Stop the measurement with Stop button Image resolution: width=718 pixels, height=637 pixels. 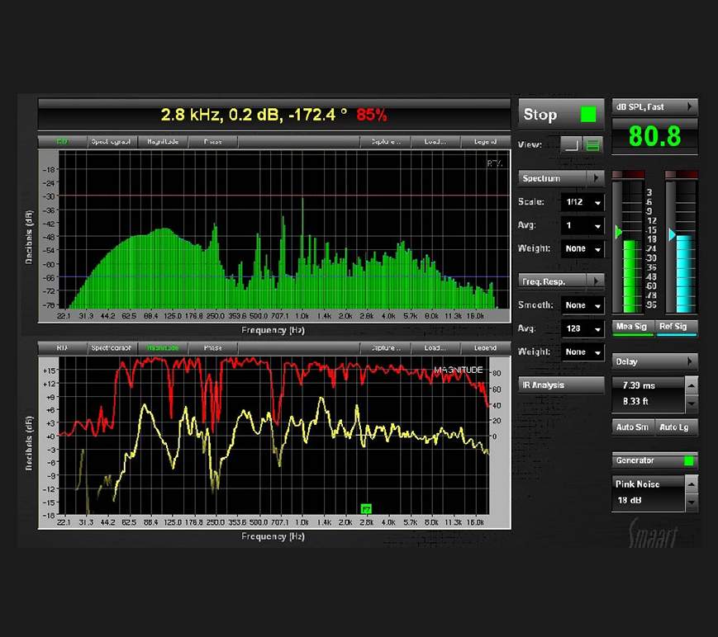click(x=561, y=115)
